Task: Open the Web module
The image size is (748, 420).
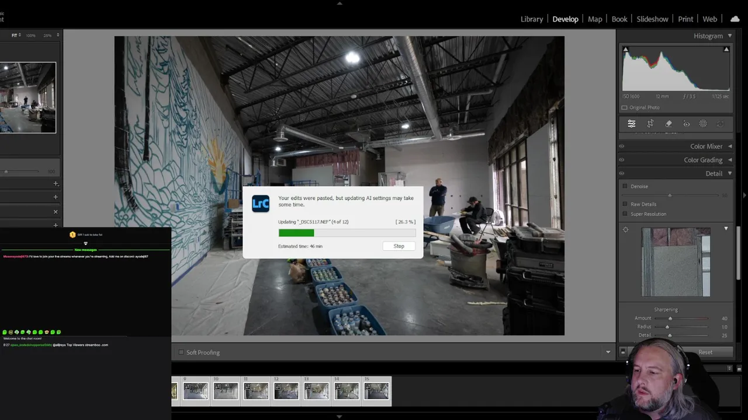Action: click(x=710, y=19)
